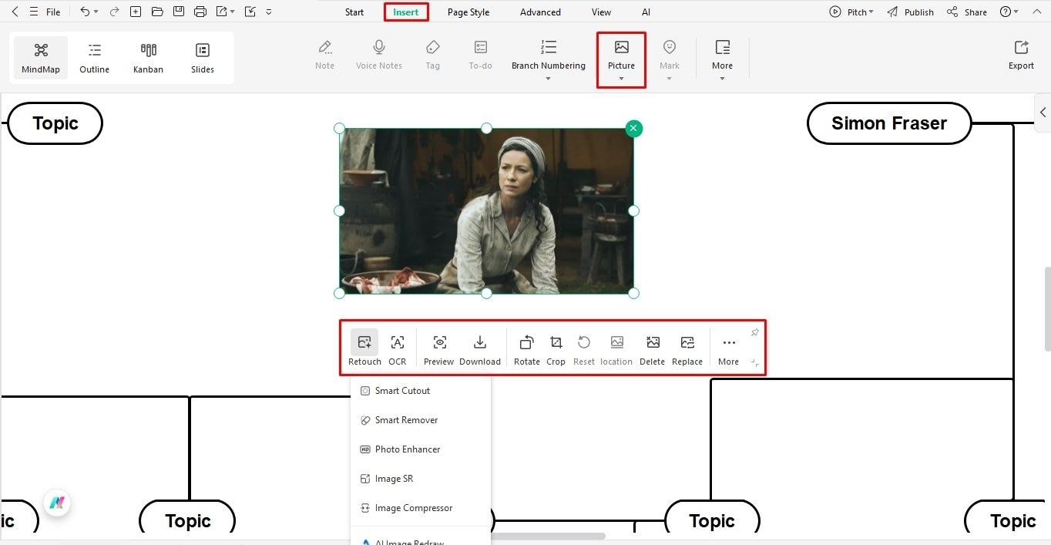
Task: Select the Retouch tool
Action: pos(364,348)
